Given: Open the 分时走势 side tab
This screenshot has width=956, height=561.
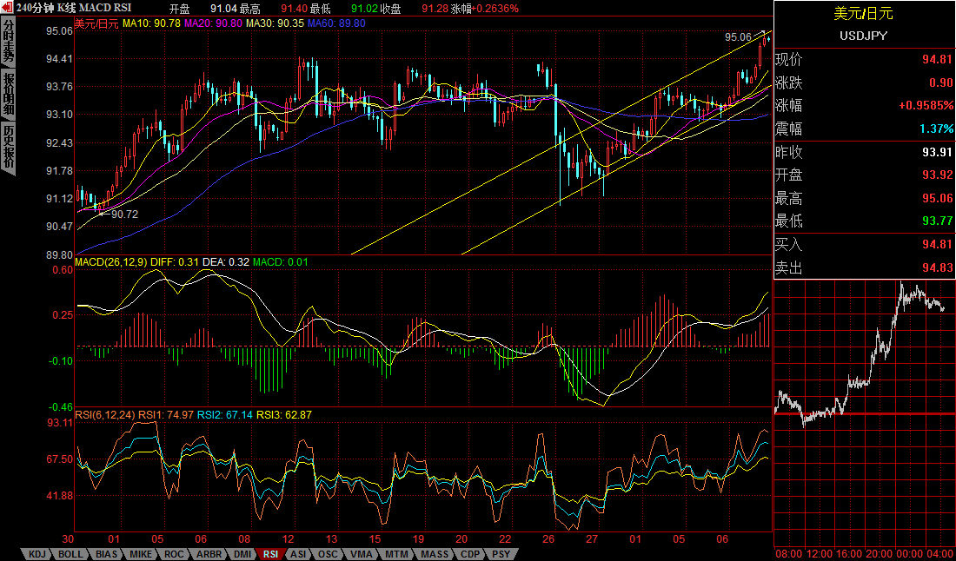Looking at the screenshot, I should (8, 43).
